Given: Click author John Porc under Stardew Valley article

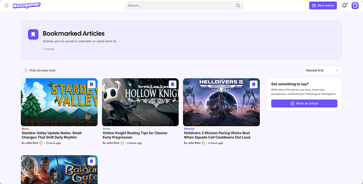Looking at the screenshot, I should (x=32, y=143).
